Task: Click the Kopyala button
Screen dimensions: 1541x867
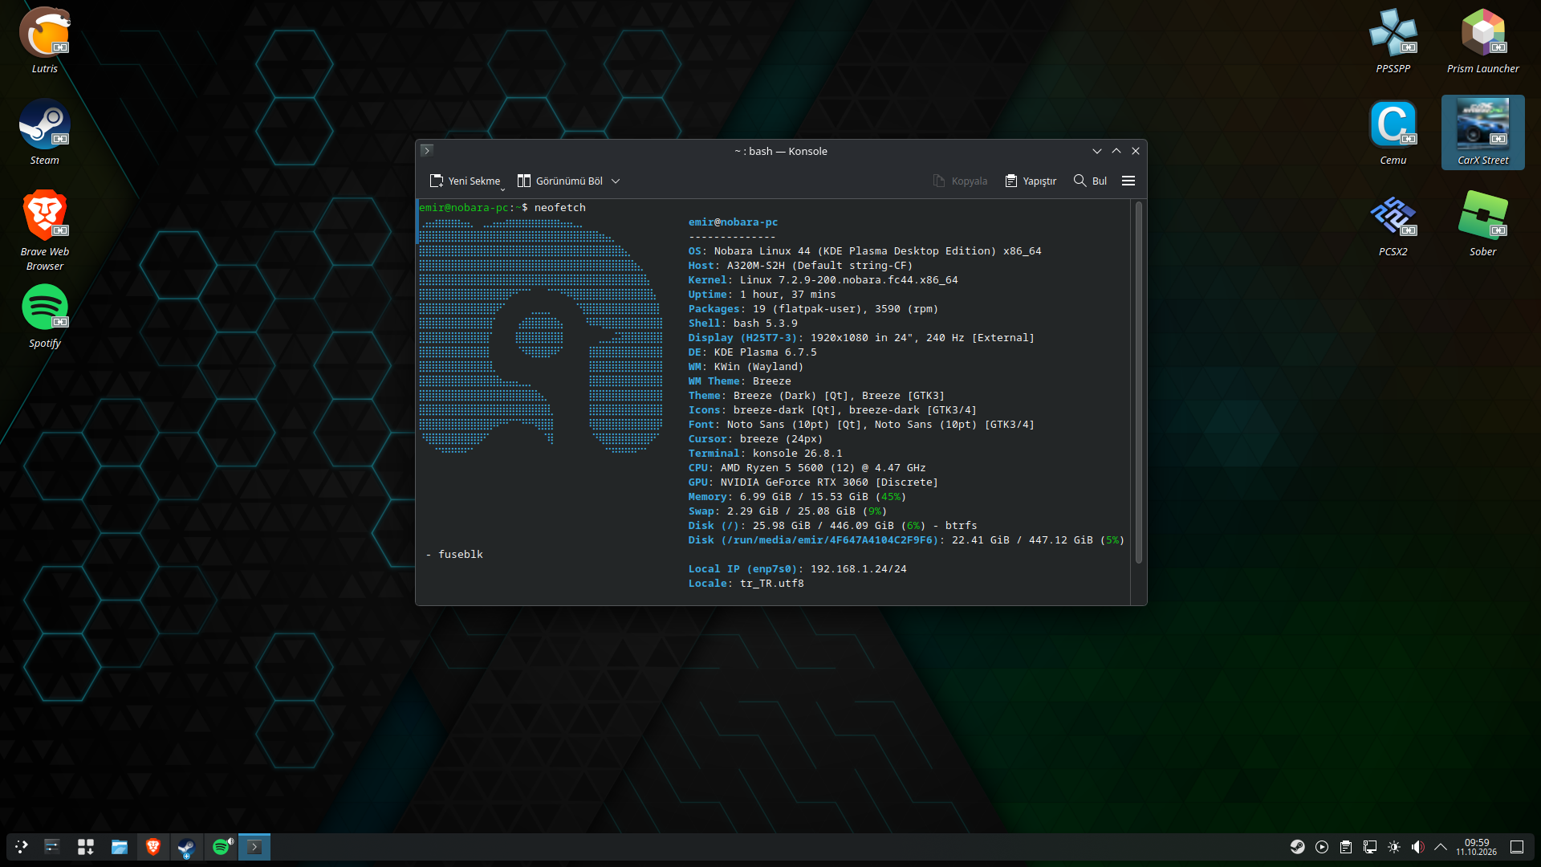Action: [960, 181]
